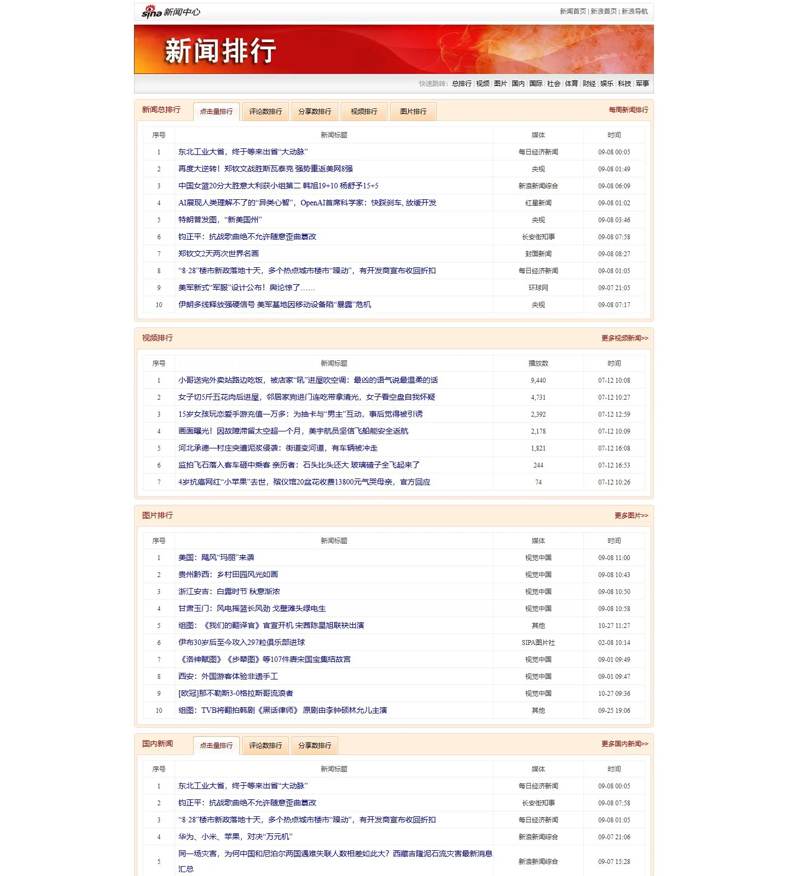
Task: Open 4岁抗癌网红小苹果去世 video
Action: [x=304, y=482]
